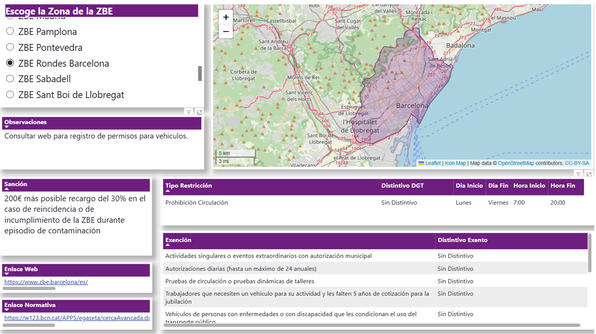Click the Distintivo DGT column header

pyautogui.click(x=403, y=185)
